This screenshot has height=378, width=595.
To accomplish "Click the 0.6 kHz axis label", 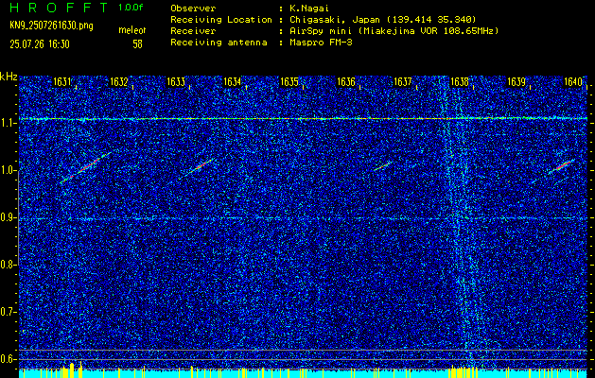I will click(7, 359).
